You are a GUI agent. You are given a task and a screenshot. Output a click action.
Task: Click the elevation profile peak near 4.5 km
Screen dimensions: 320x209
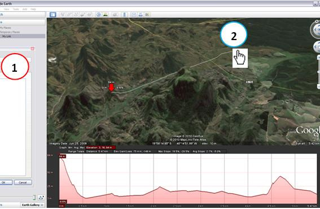pos(280,176)
